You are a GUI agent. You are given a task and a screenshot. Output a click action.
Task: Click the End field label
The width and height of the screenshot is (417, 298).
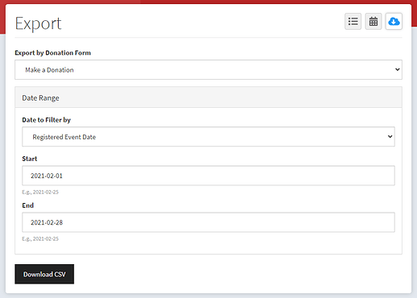coord(28,205)
